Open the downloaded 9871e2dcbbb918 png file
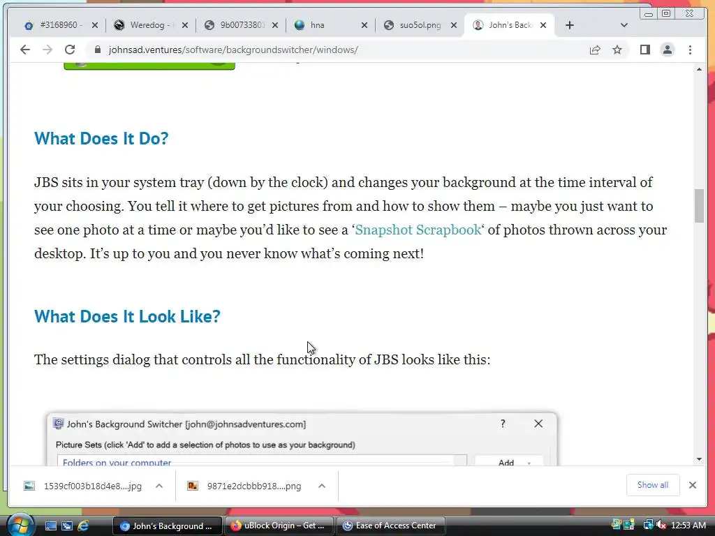The height and width of the screenshot is (536, 715). (245, 486)
